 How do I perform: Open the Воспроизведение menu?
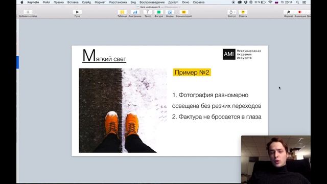pos(152,2)
